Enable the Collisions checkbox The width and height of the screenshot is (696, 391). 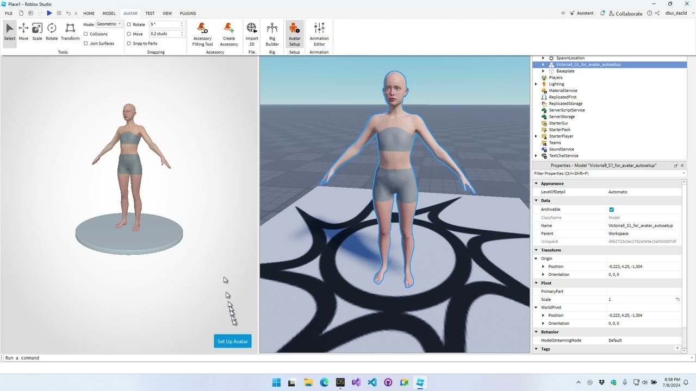pyautogui.click(x=86, y=34)
